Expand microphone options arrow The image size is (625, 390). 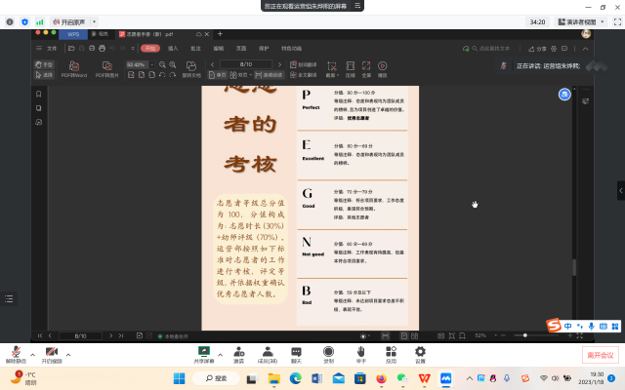[32, 353]
